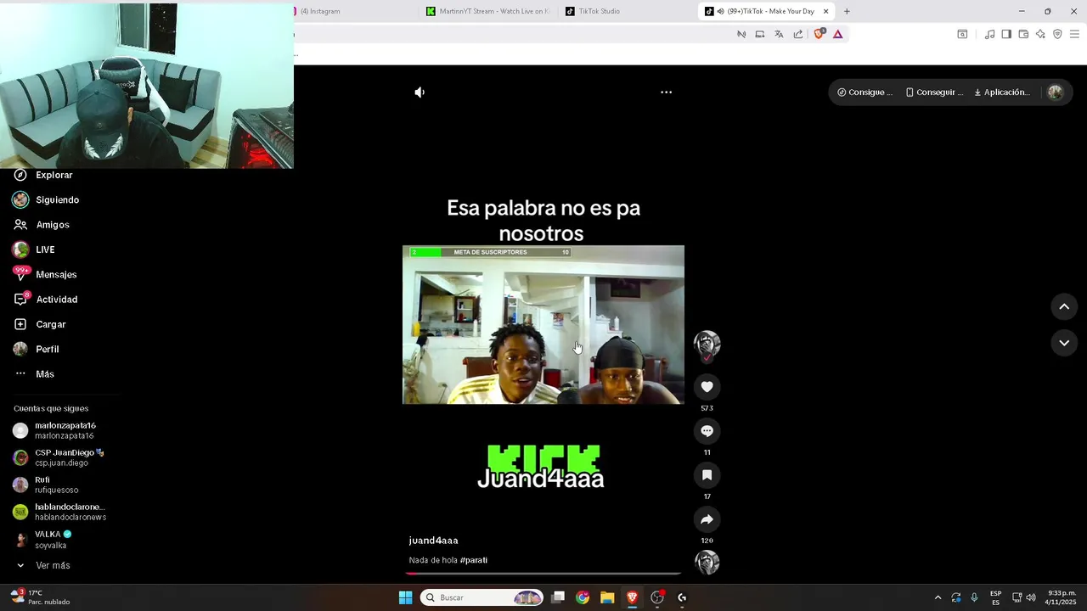The image size is (1087, 611).
Task: Open the browser music playlist icon
Action: point(989,34)
